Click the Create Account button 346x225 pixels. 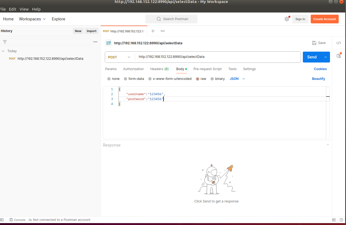(325, 19)
